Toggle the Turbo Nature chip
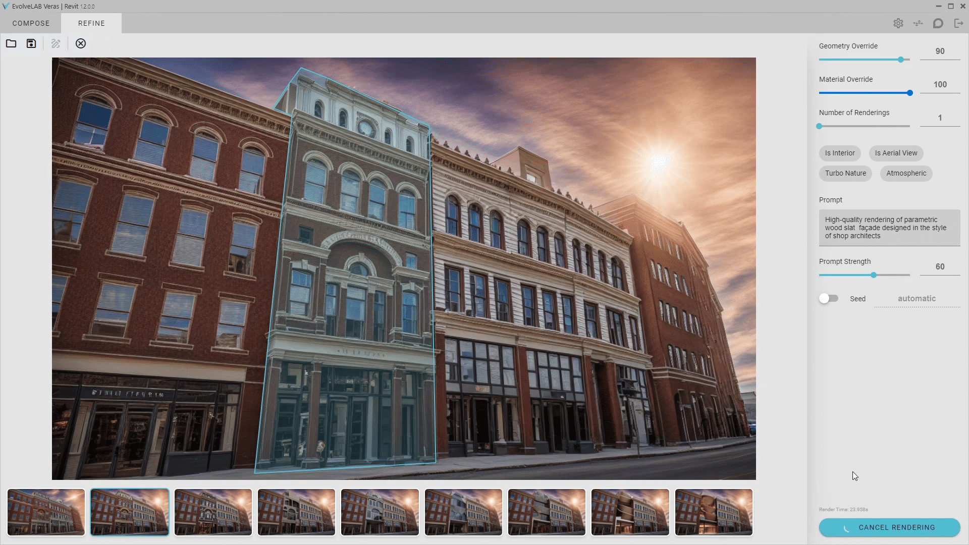969x545 pixels. [x=845, y=173]
